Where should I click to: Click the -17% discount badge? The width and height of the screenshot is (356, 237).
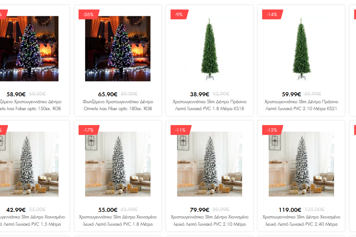pyautogui.click(x=89, y=130)
